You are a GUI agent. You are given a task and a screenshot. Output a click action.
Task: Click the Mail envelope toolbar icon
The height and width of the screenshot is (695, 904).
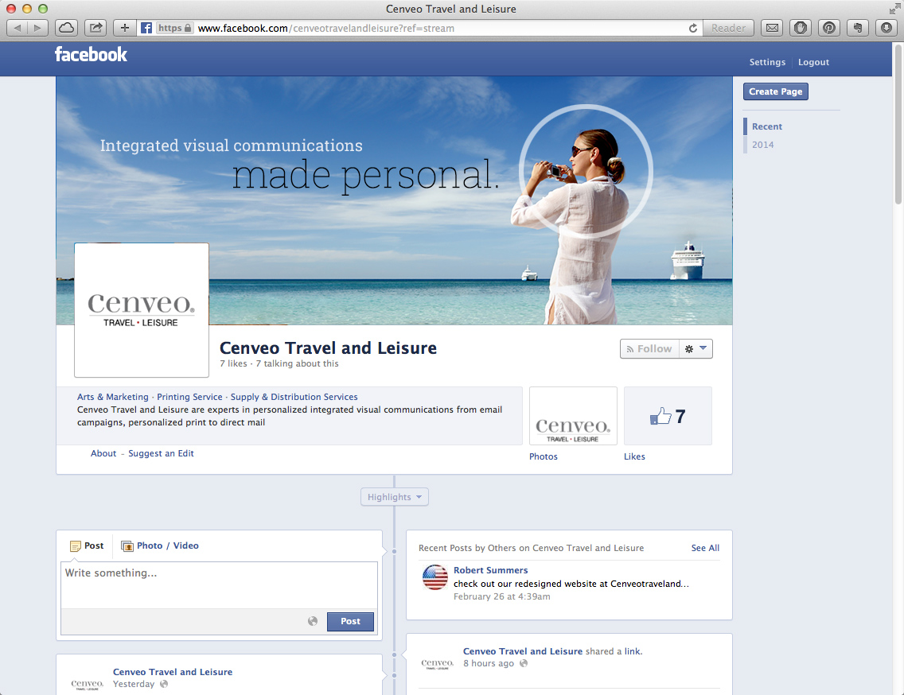tap(773, 28)
